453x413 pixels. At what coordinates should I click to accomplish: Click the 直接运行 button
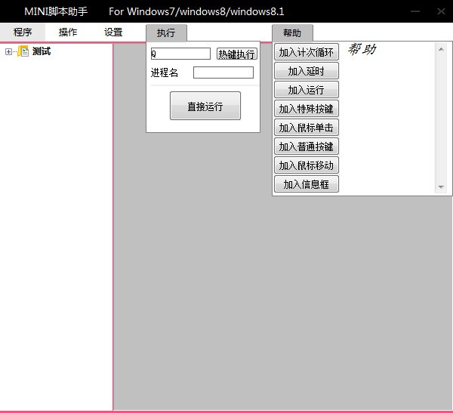pyautogui.click(x=205, y=106)
